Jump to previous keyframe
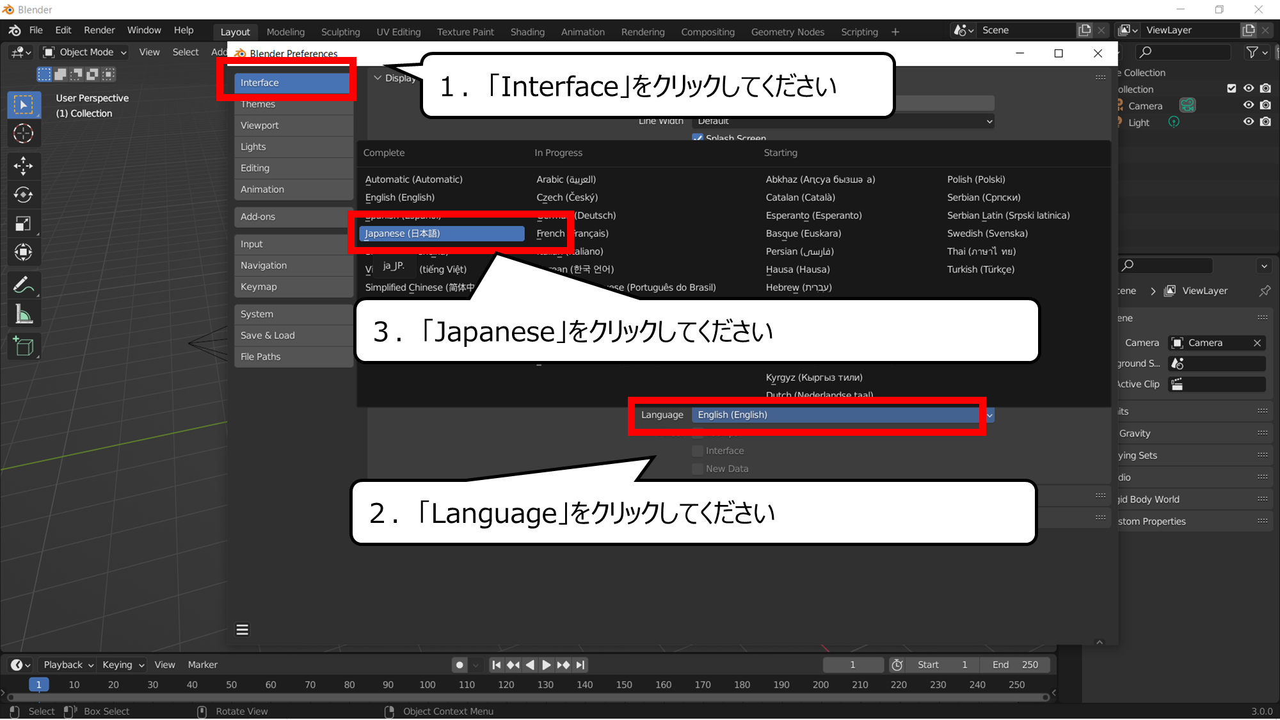1280x720 pixels. click(x=513, y=665)
